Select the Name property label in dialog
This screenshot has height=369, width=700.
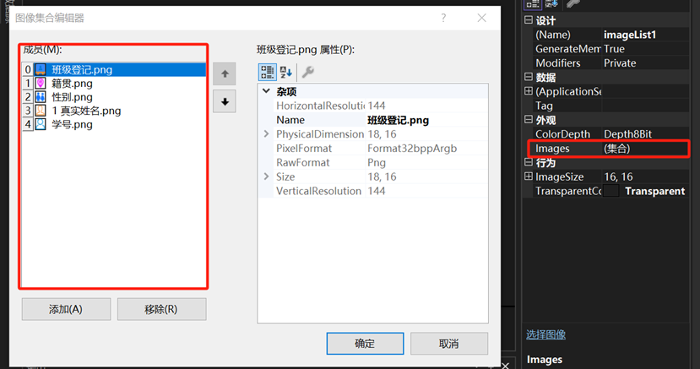point(290,120)
